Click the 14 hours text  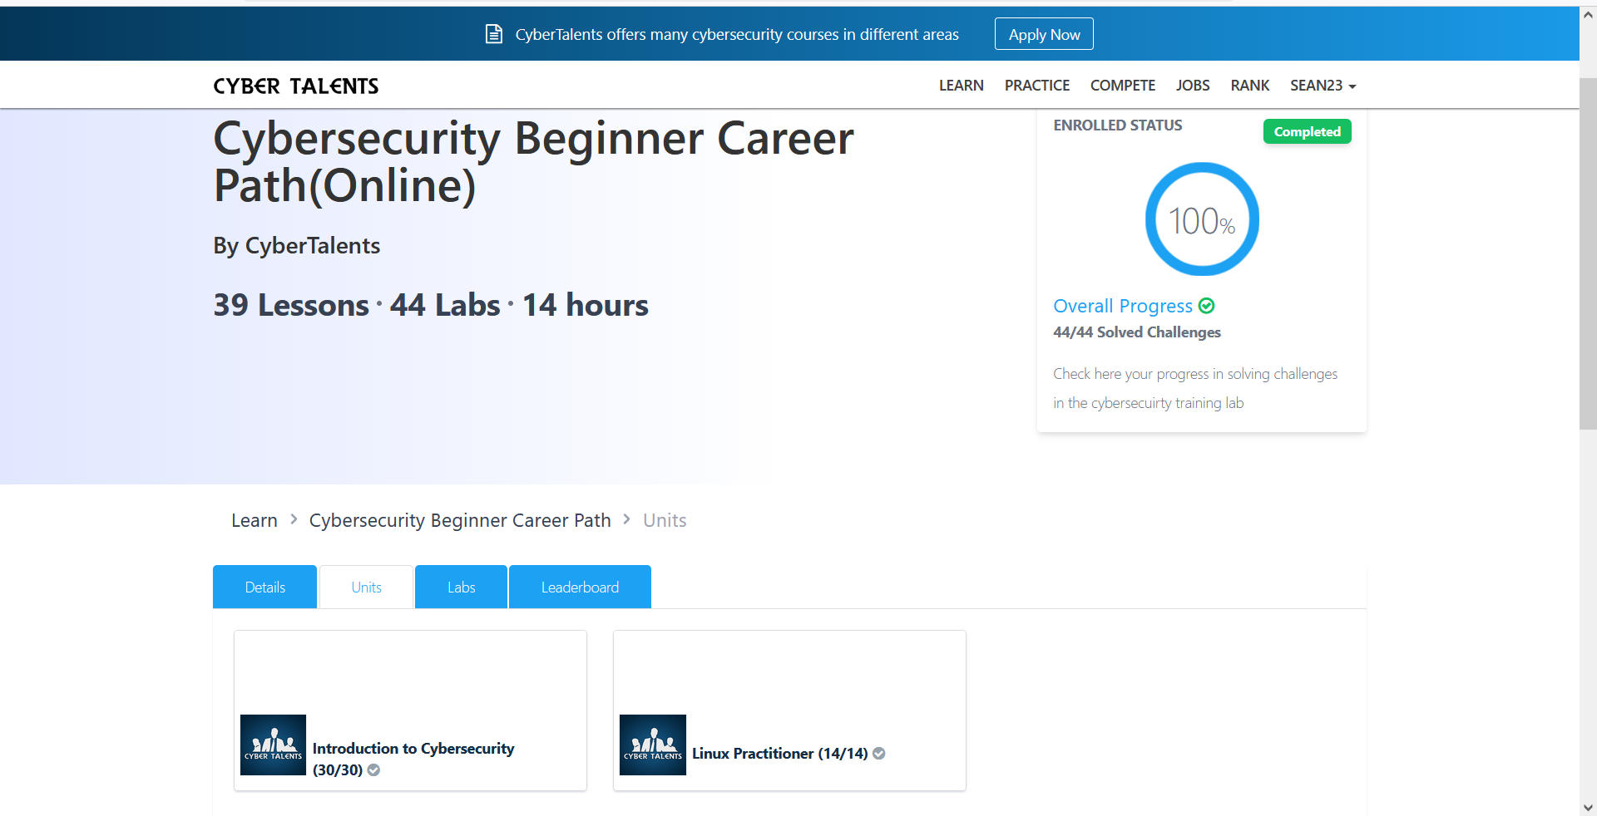585,305
